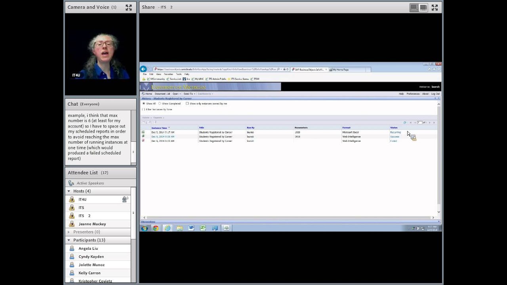This screenshot has height=285, width=507.
Task: Click the microphone icon beside IT4U
Action: pyautogui.click(x=125, y=199)
